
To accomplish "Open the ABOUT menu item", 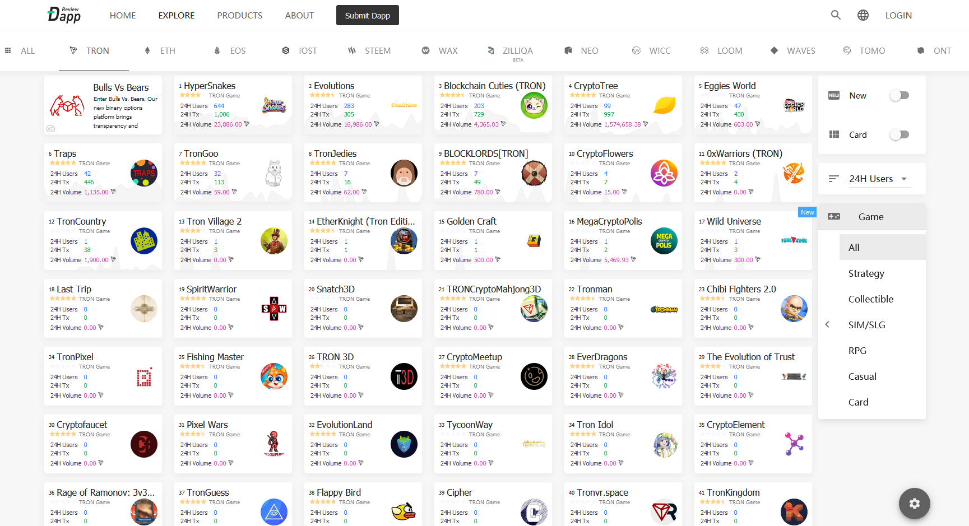I will (299, 16).
